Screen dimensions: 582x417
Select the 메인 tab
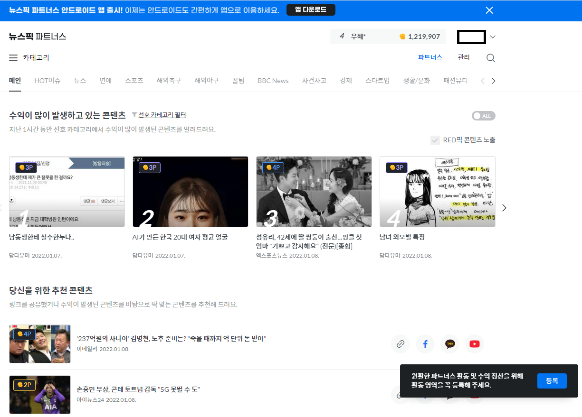(15, 81)
